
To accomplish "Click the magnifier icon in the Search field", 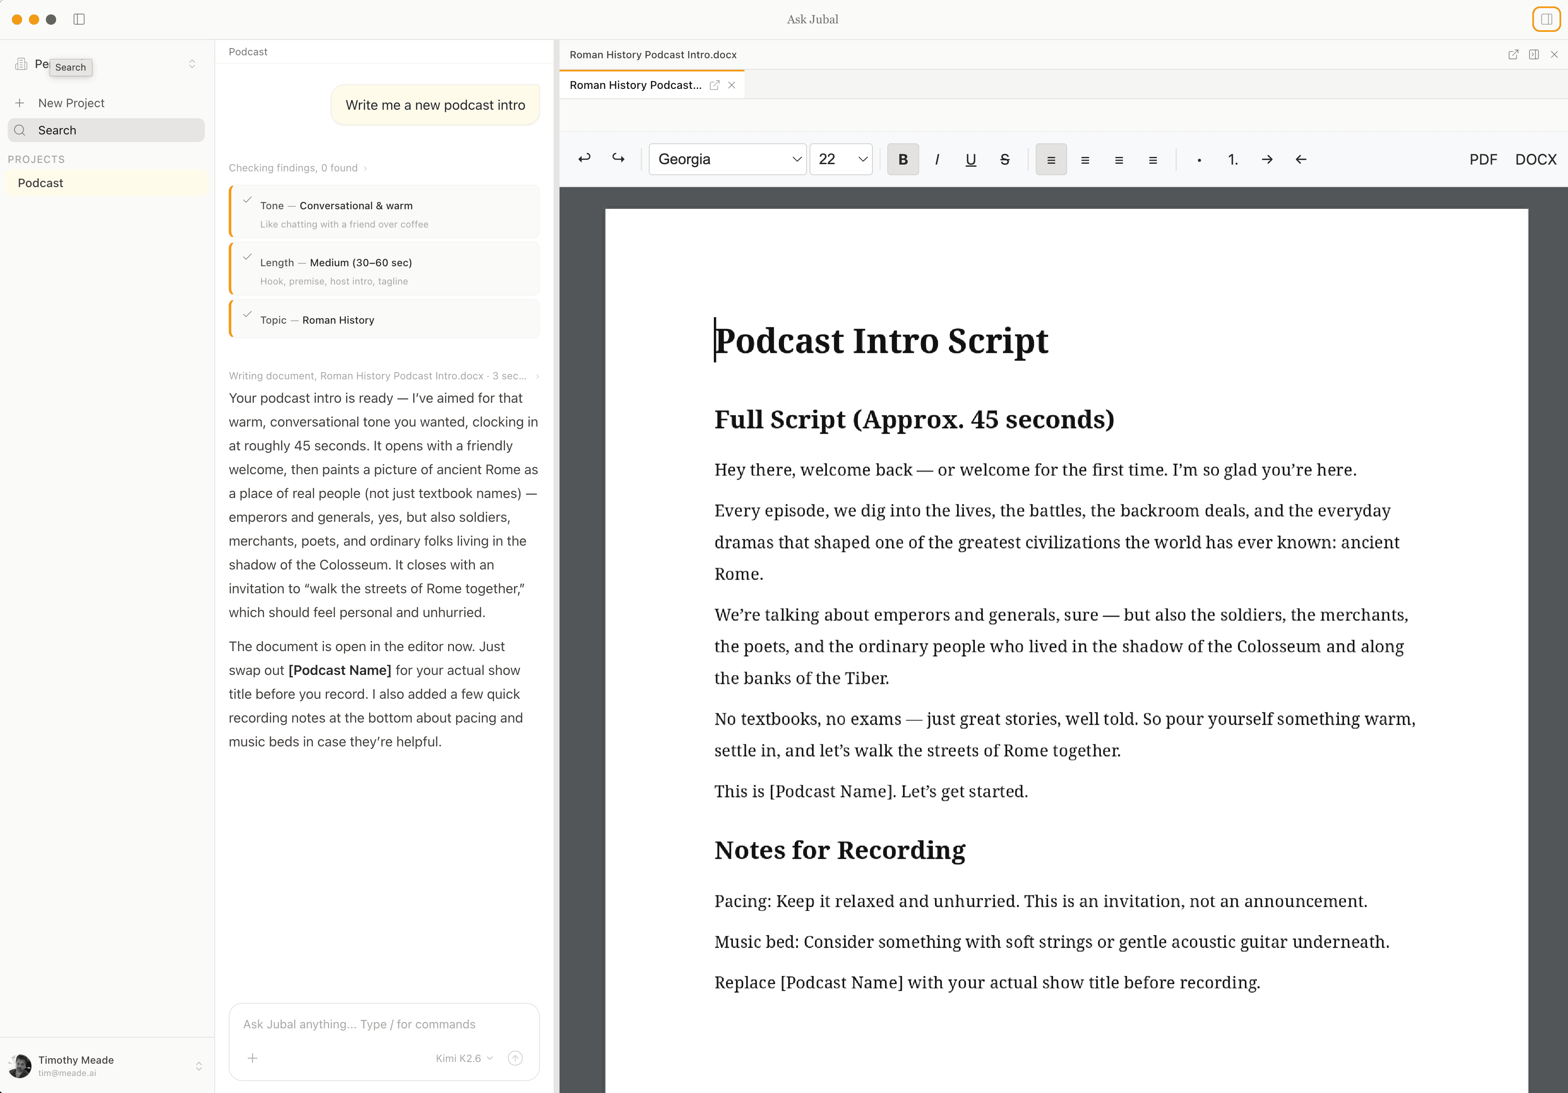I will (20, 131).
